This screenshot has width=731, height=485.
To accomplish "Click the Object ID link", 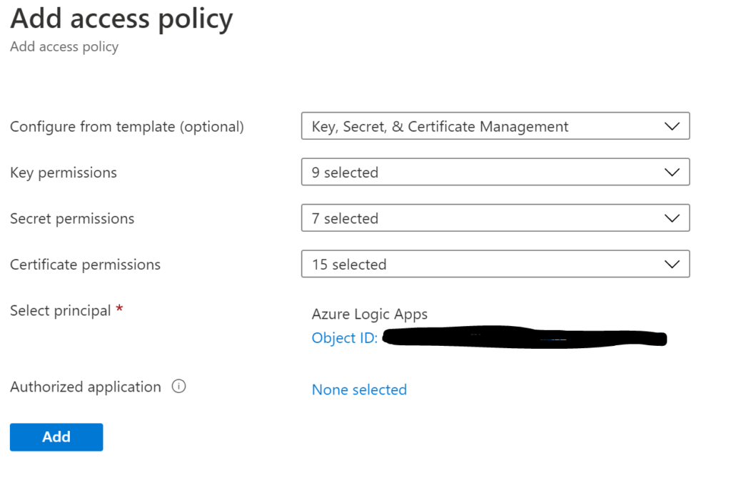I will pyautogui.click(x=344, y=338).
